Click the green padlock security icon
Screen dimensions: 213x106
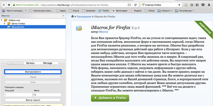click(14, 5)
